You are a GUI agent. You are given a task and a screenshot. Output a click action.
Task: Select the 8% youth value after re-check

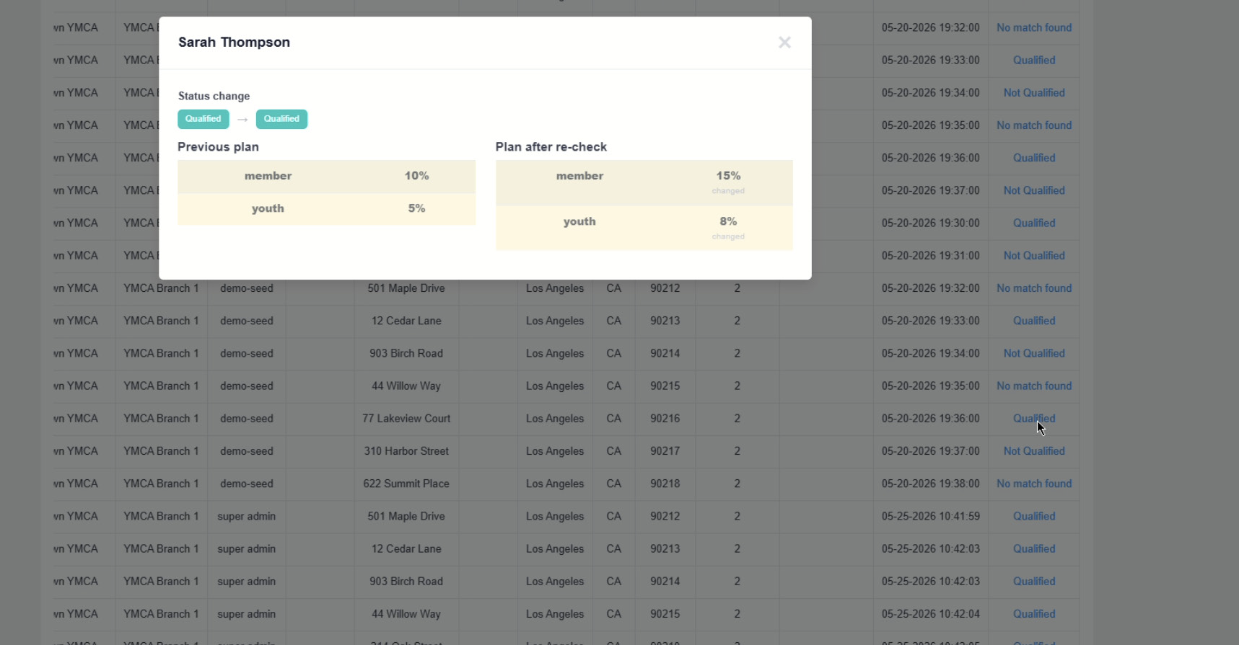tap(728, 221)
